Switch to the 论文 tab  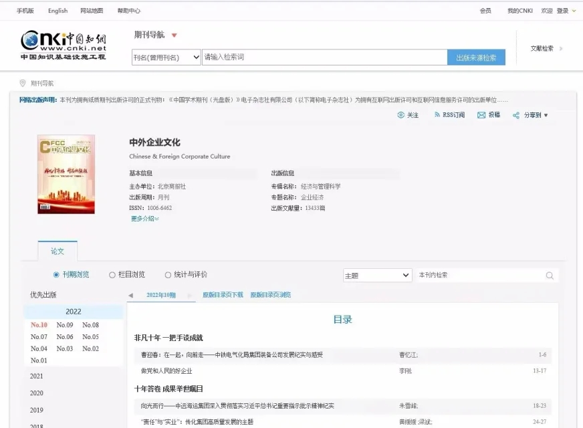click(57, 251)
